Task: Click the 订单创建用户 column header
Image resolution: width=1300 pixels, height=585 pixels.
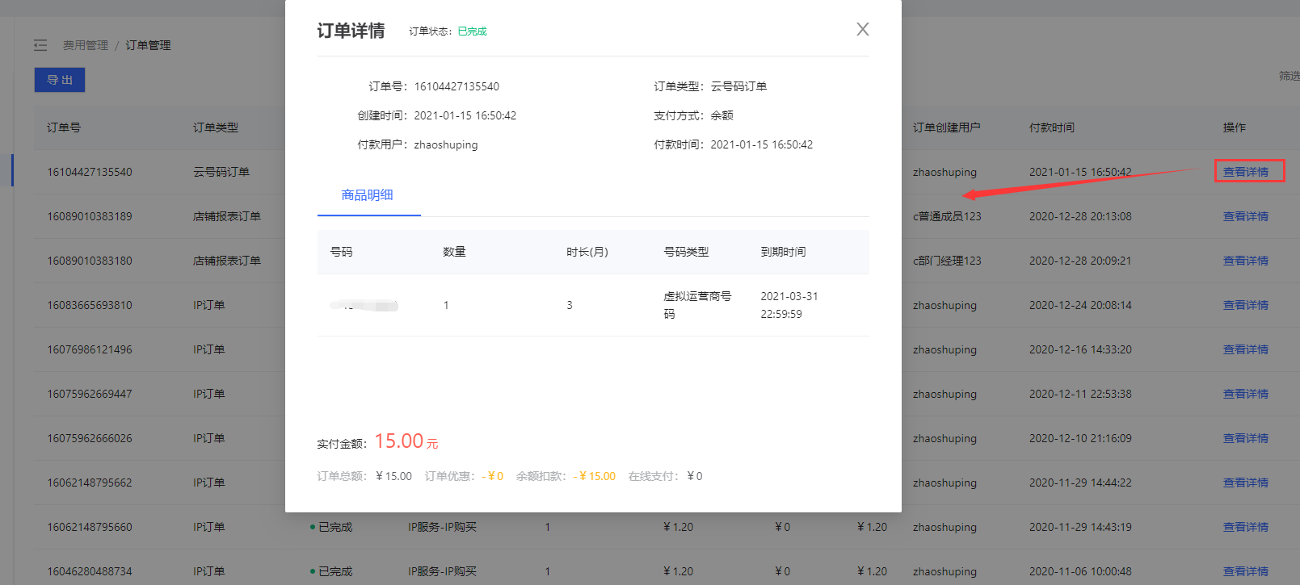Action: pyautogui.click(x=947, y=127)
